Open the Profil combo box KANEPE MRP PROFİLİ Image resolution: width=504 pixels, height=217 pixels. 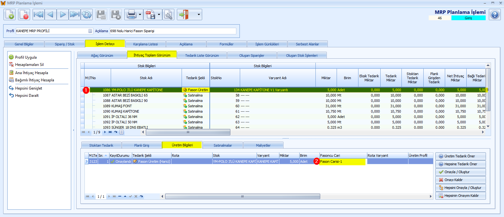click(54, 31)
